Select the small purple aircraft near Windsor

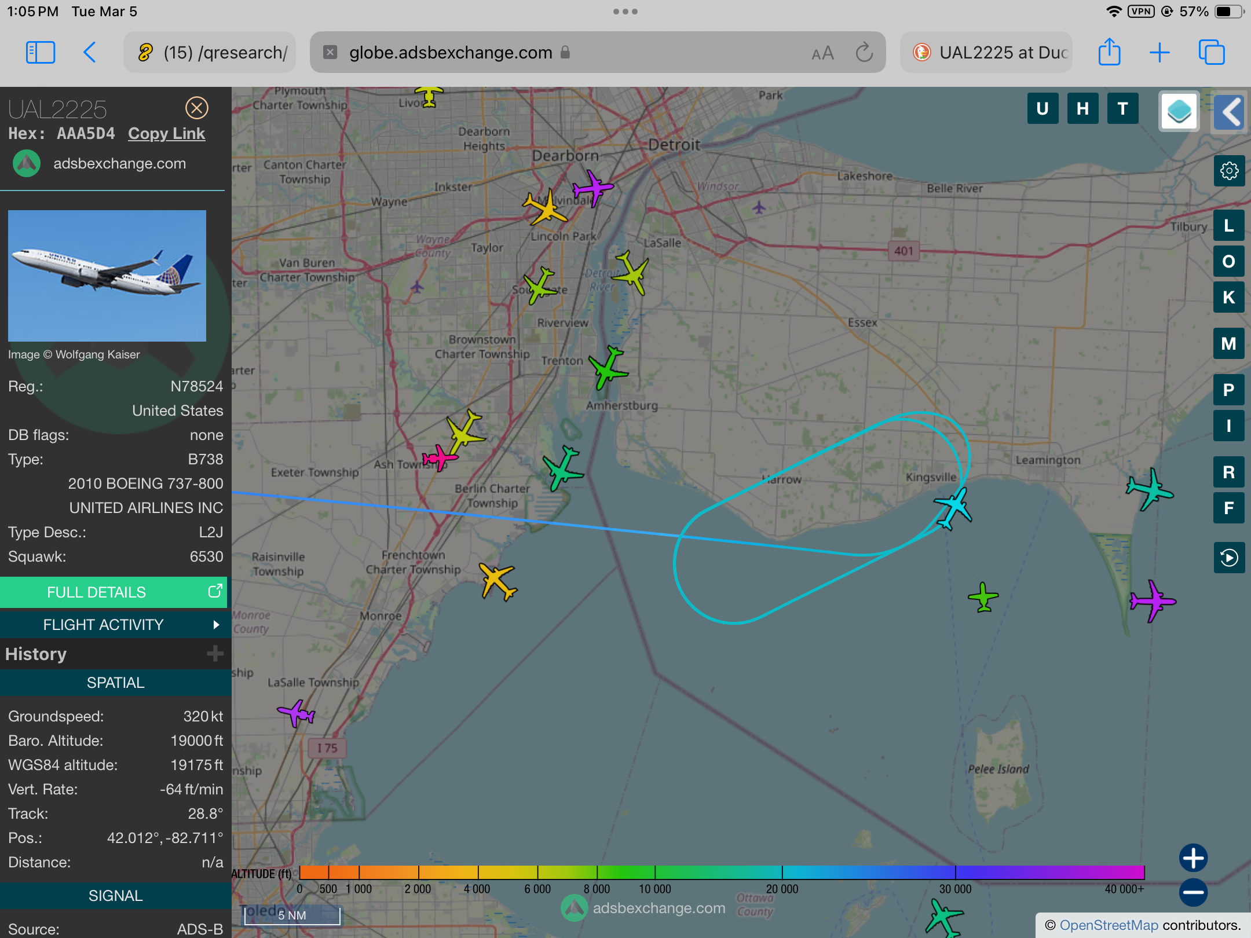coord(759,207)
